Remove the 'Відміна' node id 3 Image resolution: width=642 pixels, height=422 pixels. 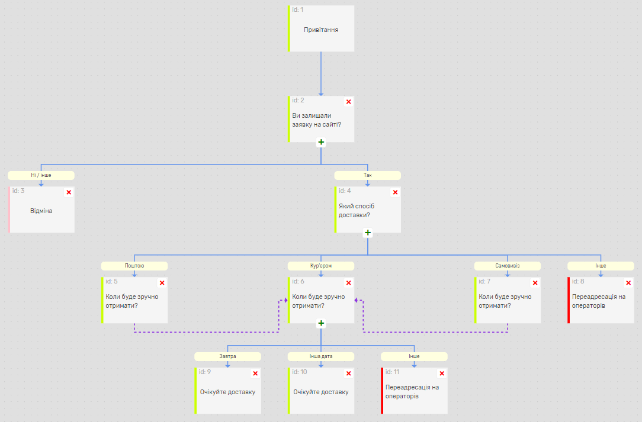point(69,192)
